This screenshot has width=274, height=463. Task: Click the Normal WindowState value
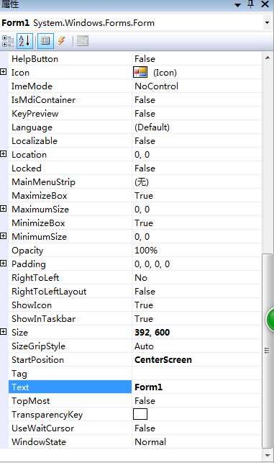(x=150, y=442)
